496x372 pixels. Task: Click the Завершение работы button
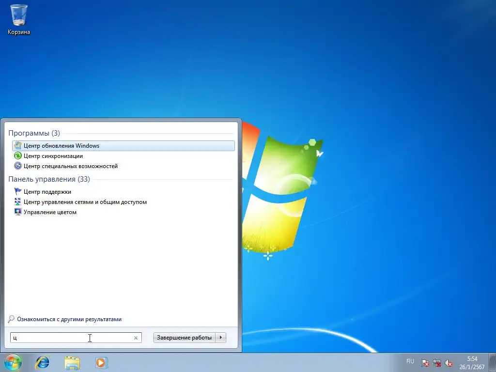point(185,338)
